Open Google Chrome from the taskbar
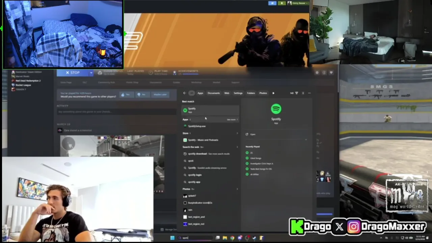 pyautogui.click(x=232, y=238)
